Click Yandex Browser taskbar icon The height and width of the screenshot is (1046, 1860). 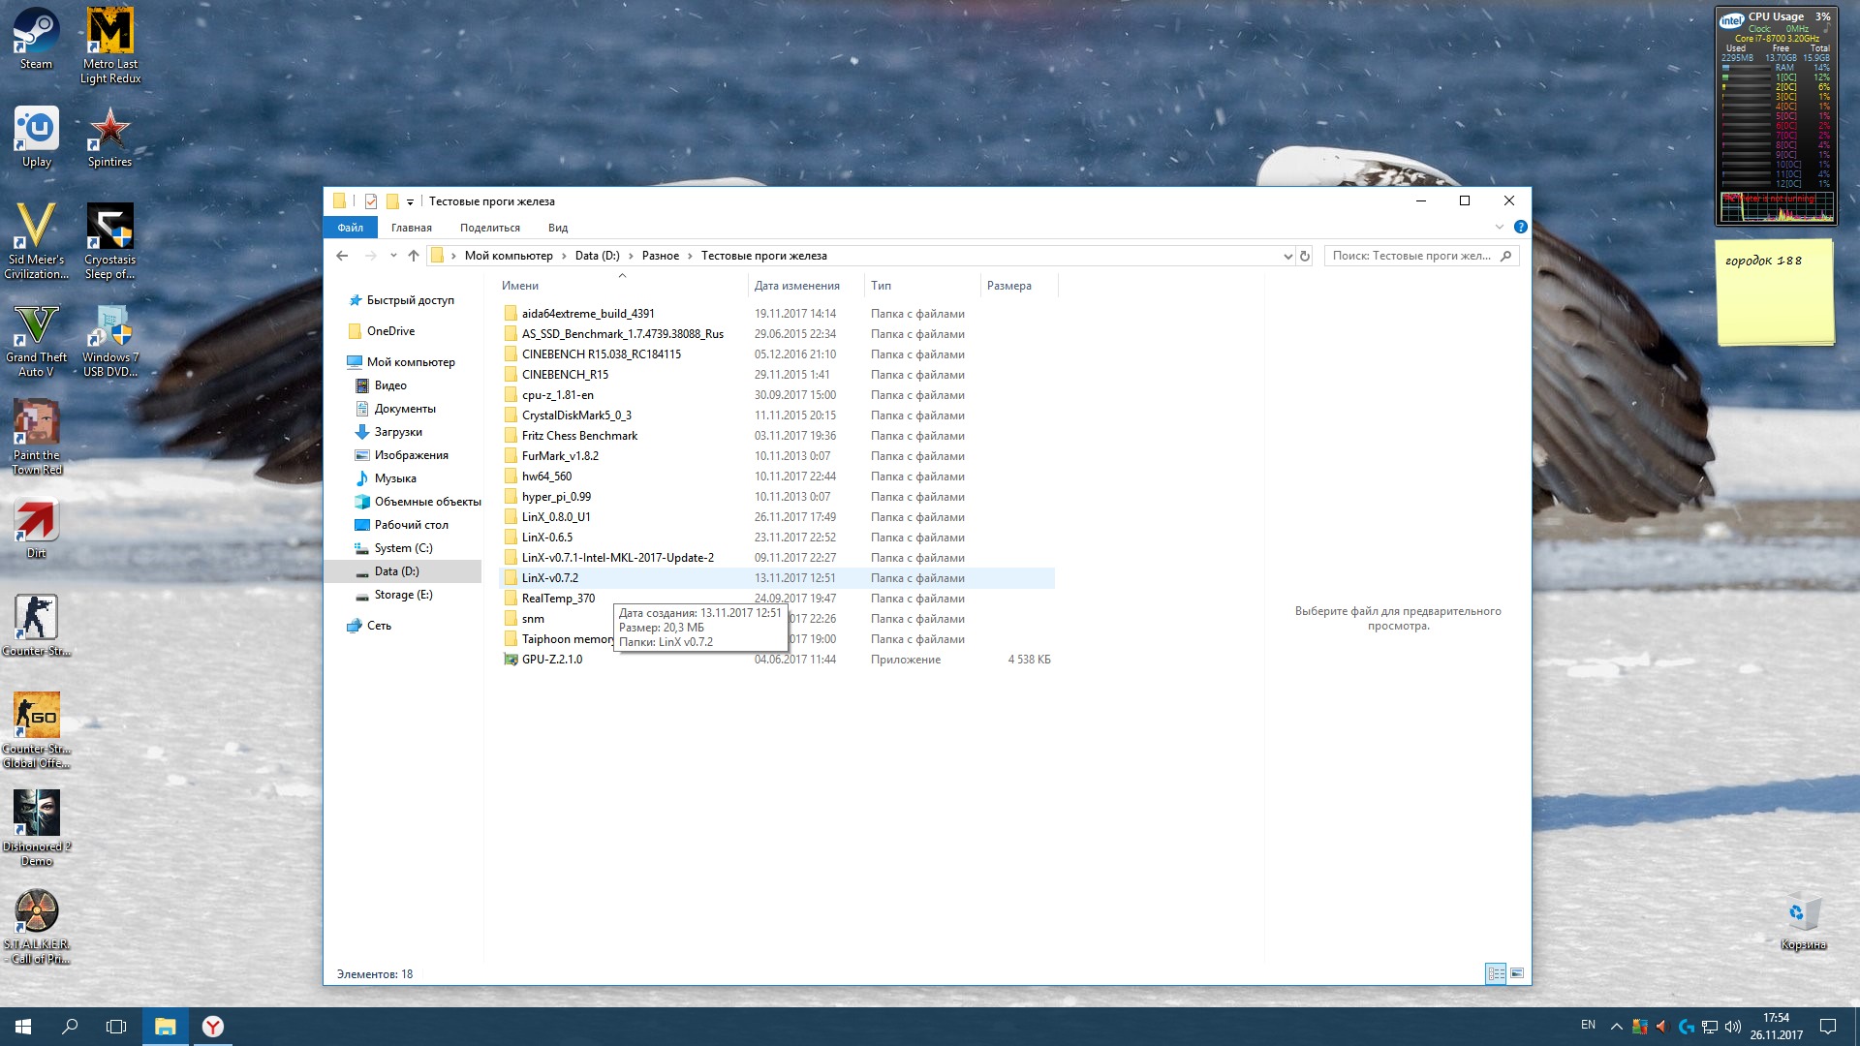click(x=213, y=1027)
